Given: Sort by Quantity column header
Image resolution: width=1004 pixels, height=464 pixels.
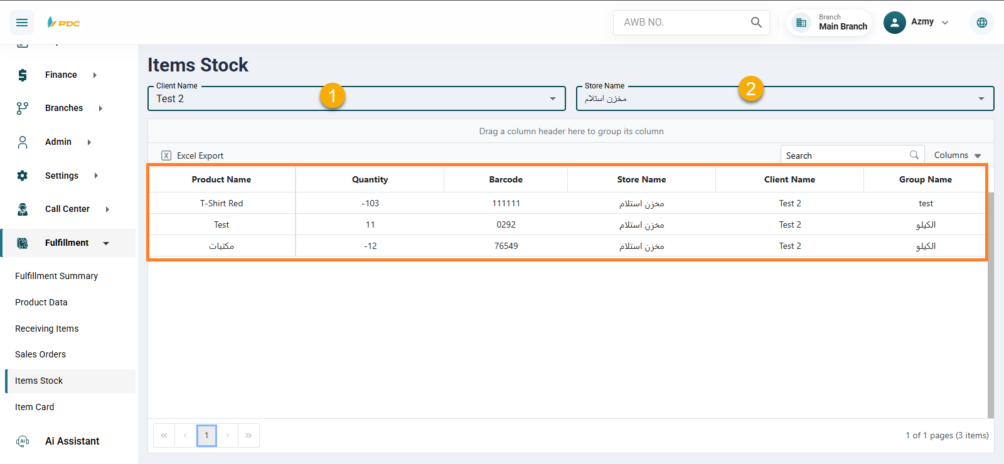Looking at the screenshot, I should click(370, 179).
